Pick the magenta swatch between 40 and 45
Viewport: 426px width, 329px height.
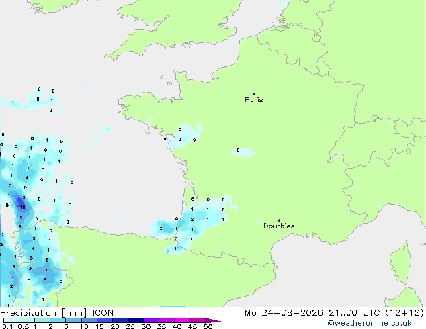tap(182, 320)
